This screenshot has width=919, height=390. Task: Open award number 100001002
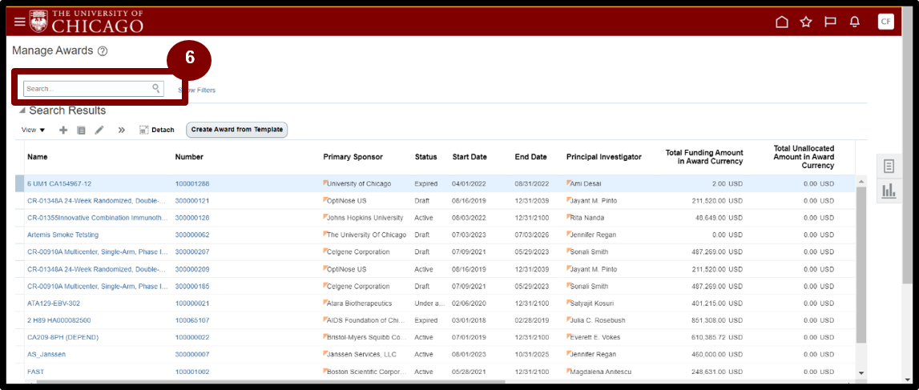click(192, 372)
